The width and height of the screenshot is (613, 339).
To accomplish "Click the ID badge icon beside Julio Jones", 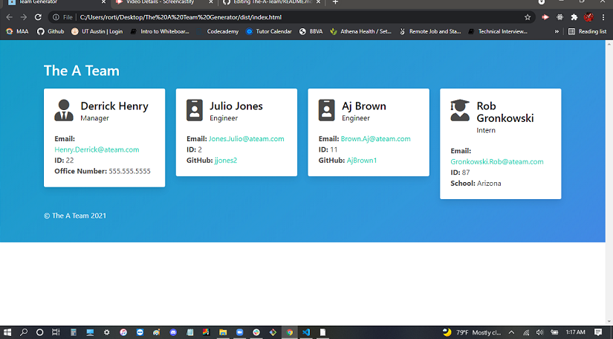I will [194, 110].
